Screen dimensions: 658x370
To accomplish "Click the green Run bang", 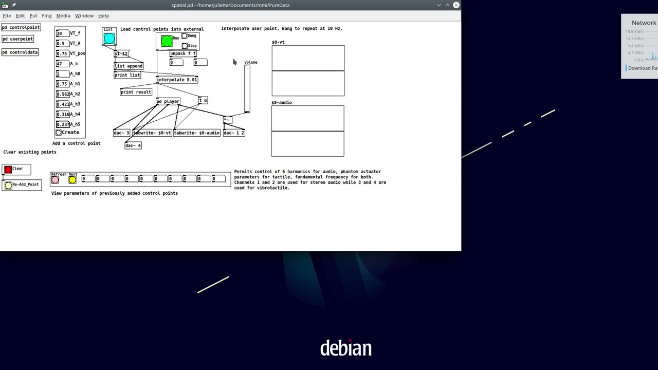I will coord(167,42).
